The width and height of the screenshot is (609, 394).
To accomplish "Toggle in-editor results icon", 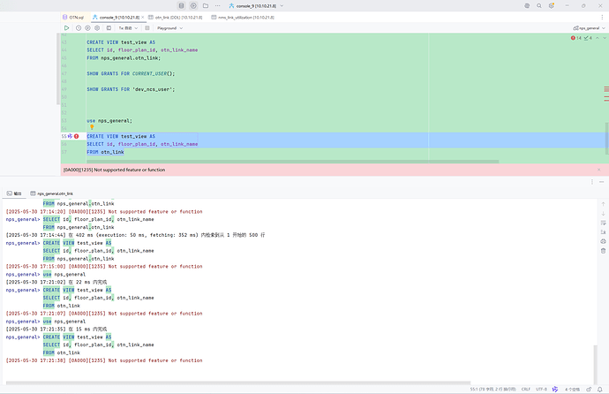I will pos(109,28).
